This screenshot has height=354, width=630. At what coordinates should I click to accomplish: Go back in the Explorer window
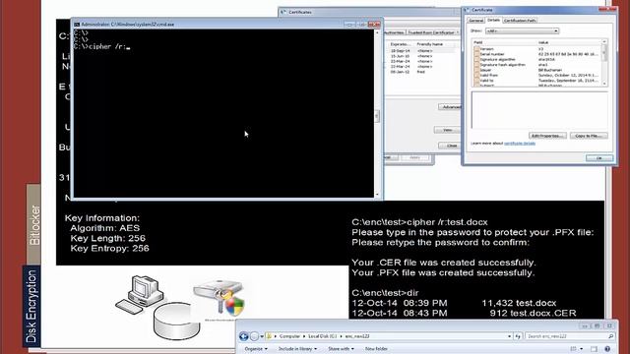click(x=243, y=336)
